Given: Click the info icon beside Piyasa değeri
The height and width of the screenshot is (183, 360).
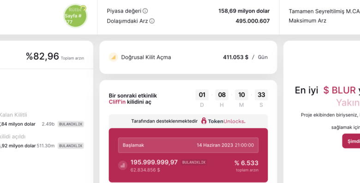Looking at the screenshot, I should (145, 11).
